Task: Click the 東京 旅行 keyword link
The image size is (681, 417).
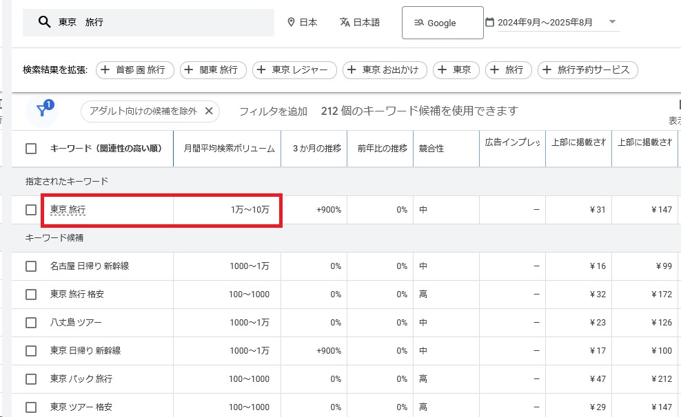Action: 68,210
